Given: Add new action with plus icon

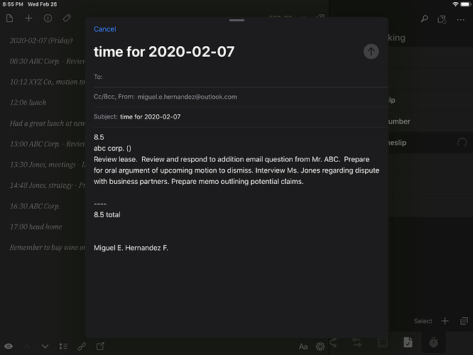Looking at the screenshot, I should pyautogui.click(x=445, y=321).
